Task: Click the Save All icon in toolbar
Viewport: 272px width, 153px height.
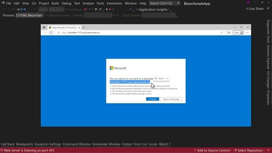Action: pyautogui.click(x=25, y=9)
